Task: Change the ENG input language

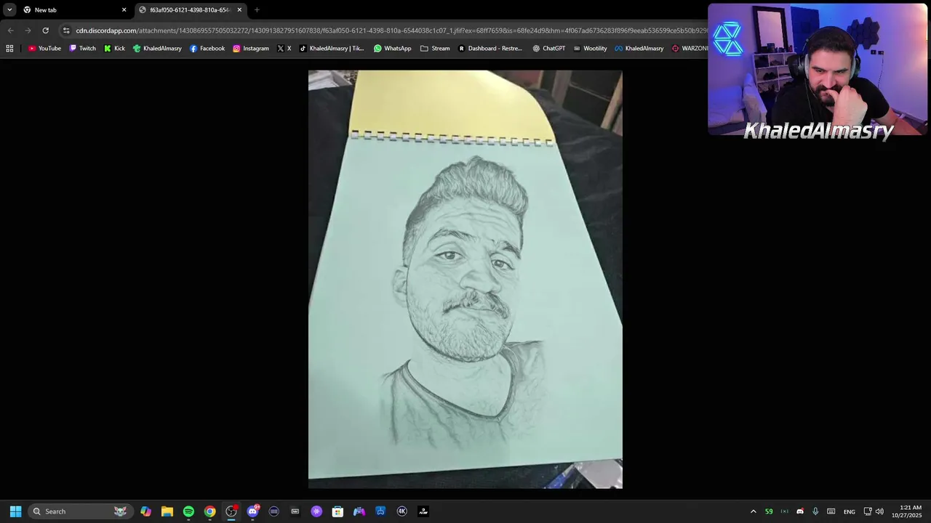Action: click(x=850, y=511)
